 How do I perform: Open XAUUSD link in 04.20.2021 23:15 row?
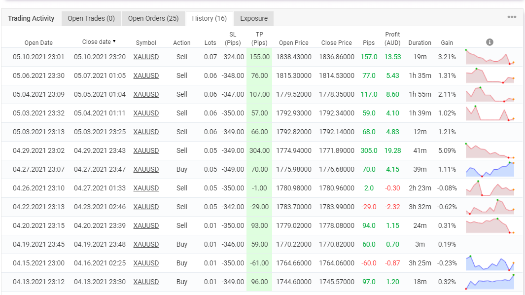tap(146, 226)
